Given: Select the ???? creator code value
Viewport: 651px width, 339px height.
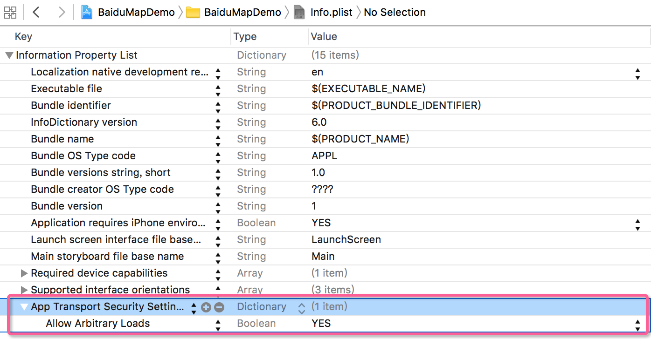Looking at the screenshot, I should (x=322, y=190).
